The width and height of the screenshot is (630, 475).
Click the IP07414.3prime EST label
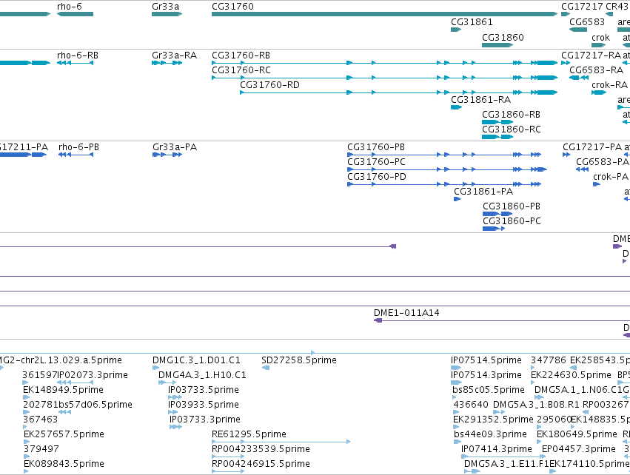pos(497,450)
